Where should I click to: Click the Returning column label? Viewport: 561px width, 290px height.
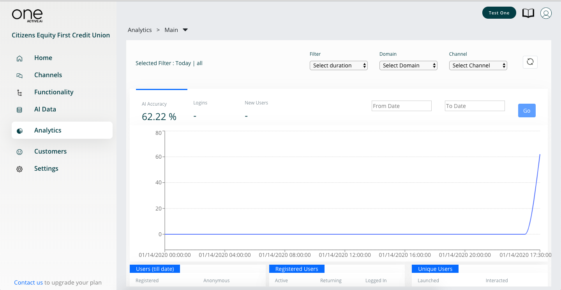pos(331,281)
